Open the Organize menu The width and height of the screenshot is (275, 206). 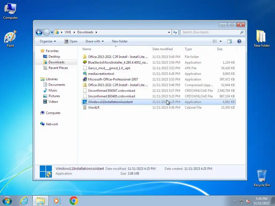48,41
